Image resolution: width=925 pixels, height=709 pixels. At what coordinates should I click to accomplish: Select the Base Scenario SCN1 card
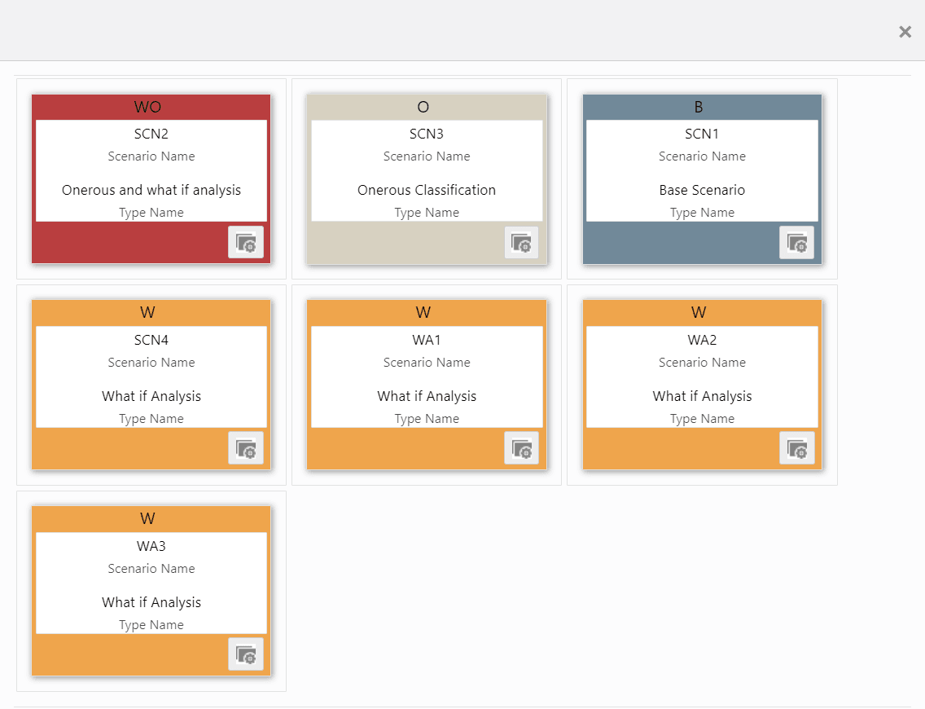click(x=702, y=169)
